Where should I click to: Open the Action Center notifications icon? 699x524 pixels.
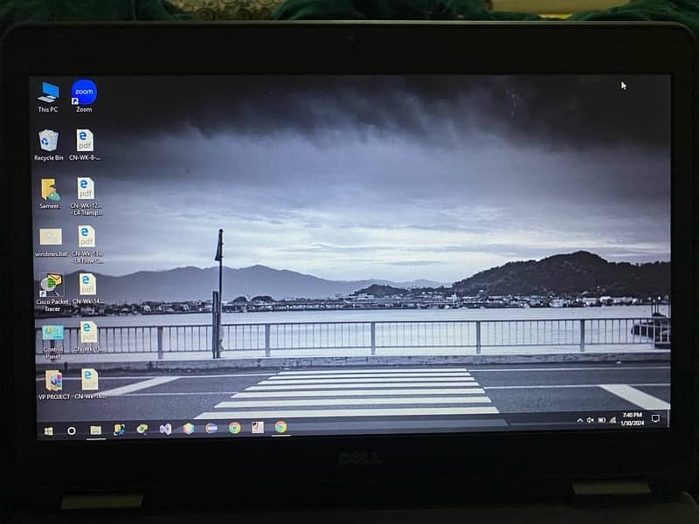tap(655, 418)
